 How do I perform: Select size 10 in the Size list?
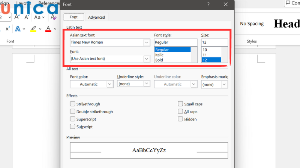coord(211,50)
